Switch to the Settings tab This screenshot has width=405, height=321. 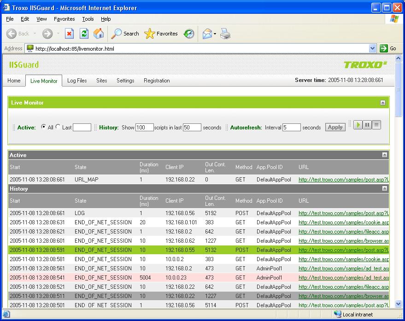pos(125,81)
